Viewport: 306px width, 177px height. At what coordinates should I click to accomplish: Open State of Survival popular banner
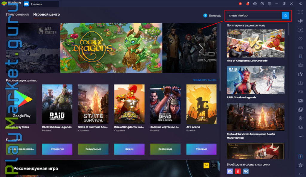255,117
